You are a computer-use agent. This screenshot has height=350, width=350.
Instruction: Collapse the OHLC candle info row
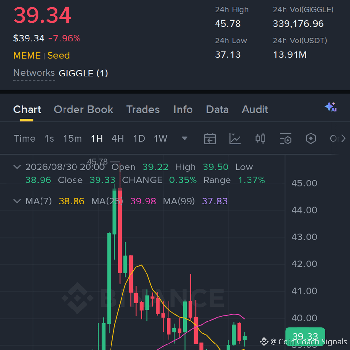[17, 167]
